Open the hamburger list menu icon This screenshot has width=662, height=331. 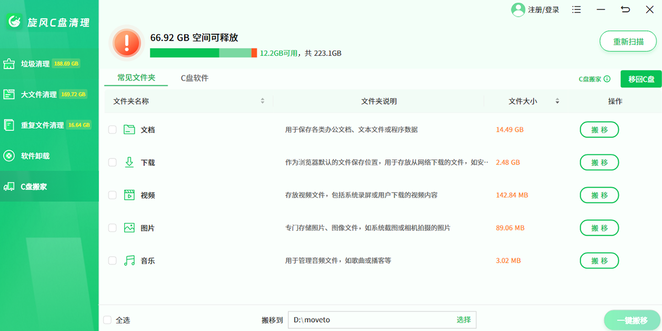click(577, 10)
